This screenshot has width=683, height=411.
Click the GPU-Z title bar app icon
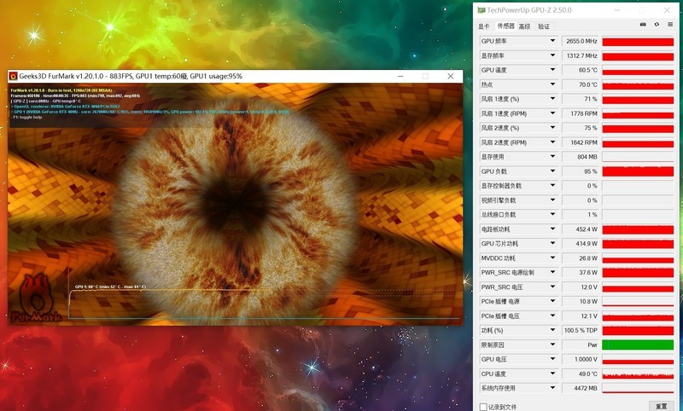coord(482,9)
